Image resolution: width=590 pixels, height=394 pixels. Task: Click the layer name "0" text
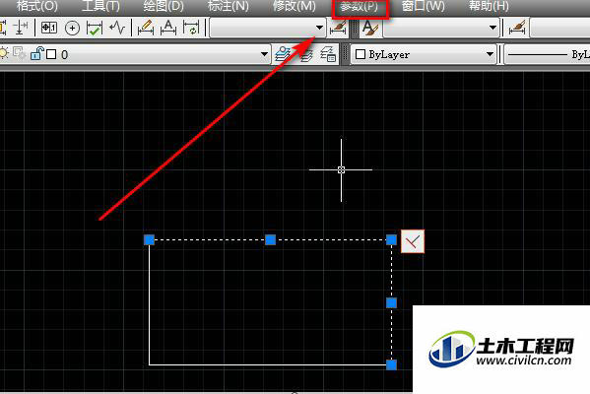pyautogui.click(x=64, y=55)
